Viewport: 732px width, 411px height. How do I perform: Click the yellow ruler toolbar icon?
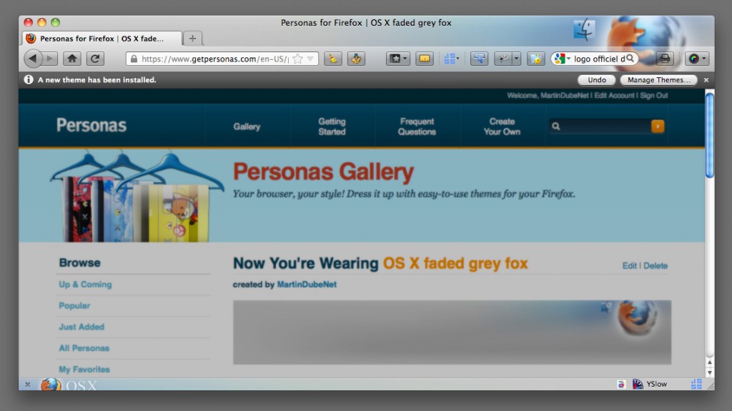tap(425, 59)
